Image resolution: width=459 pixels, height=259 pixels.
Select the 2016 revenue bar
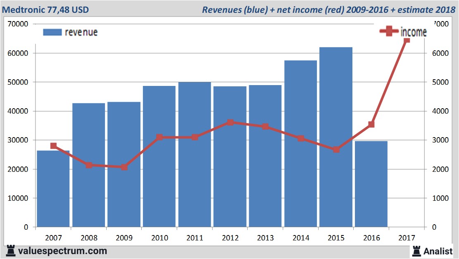371,184
